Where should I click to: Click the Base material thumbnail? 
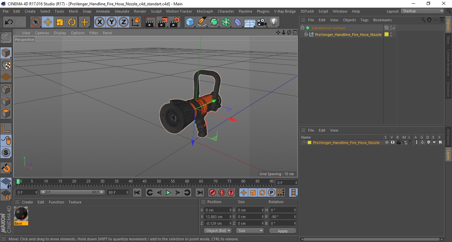[21, 214]
